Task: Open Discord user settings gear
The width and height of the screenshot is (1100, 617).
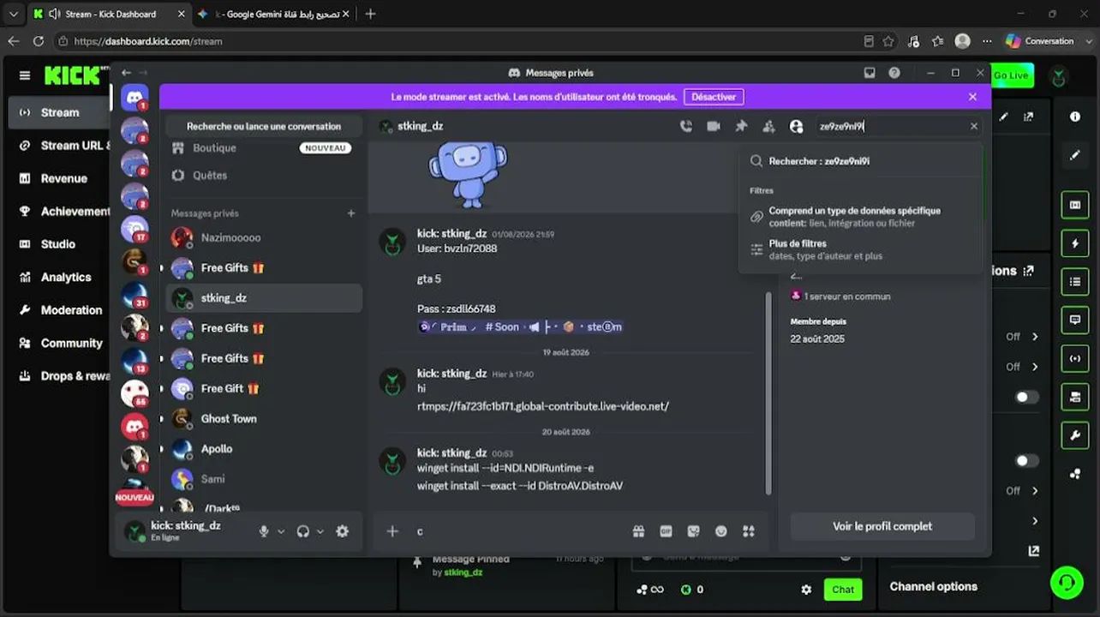Action: pos(342,531)
